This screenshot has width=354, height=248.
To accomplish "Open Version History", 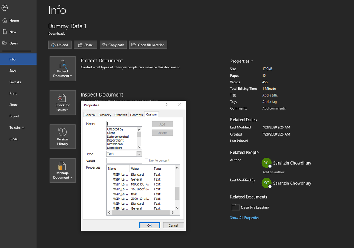I will click(x=62, y=137).
